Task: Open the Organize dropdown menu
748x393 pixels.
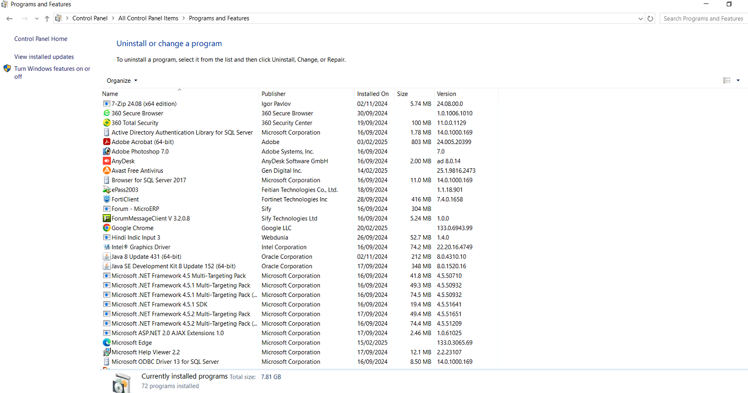Action: tap(122, 81)
